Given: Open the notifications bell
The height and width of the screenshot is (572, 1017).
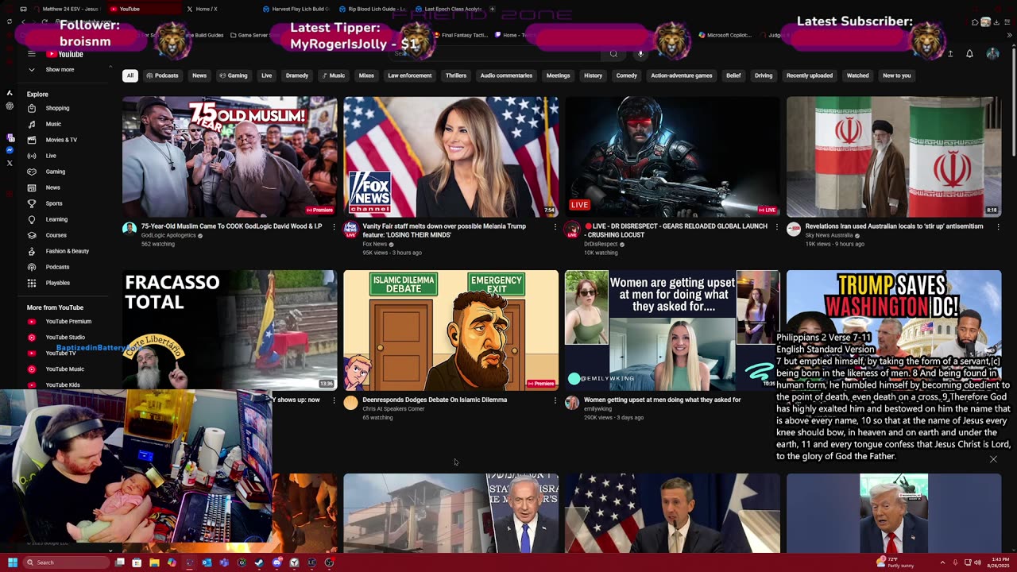Looking at the screenshot, I should (x=969, y=54).
